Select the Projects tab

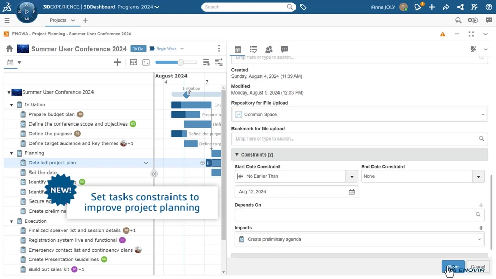(58, 20)
